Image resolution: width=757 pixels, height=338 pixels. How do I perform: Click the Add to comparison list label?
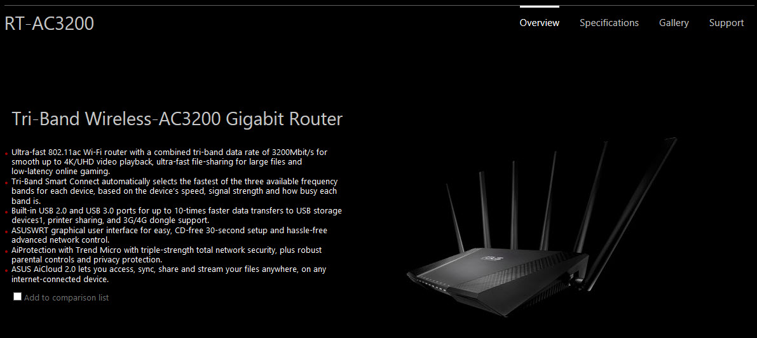coord(66,297)
